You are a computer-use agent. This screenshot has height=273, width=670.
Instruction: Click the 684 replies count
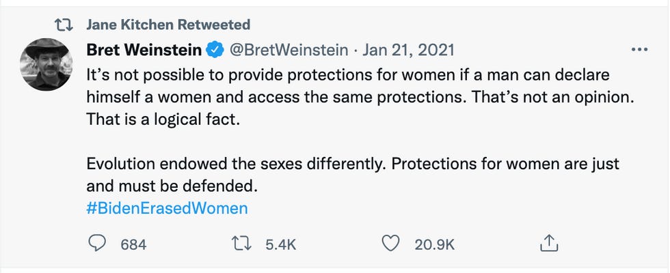click(x=133, y=244)
